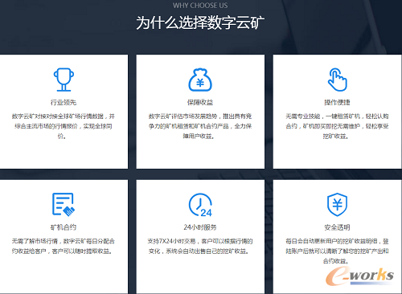The width and height of the screenshot is (402, 294).
Task: Select the 行业领先 card title
Action: (x=64, y=102)
